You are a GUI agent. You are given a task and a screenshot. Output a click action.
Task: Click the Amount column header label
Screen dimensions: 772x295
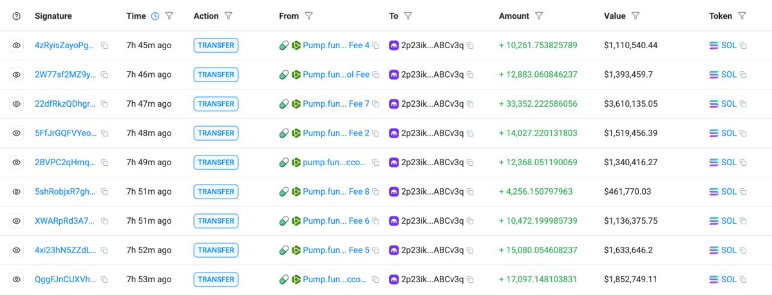coord(514,16)
